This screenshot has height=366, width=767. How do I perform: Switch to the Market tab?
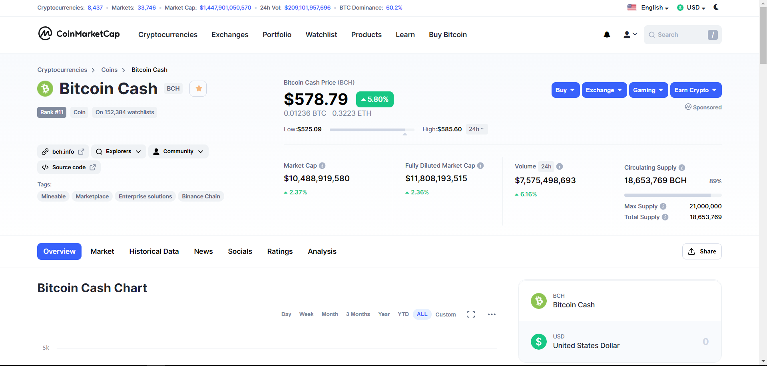point(102,251)
